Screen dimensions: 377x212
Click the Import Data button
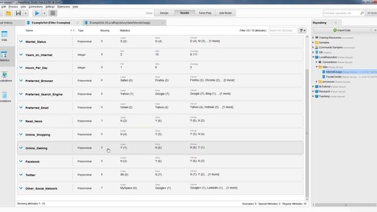[x=342, y=30]
